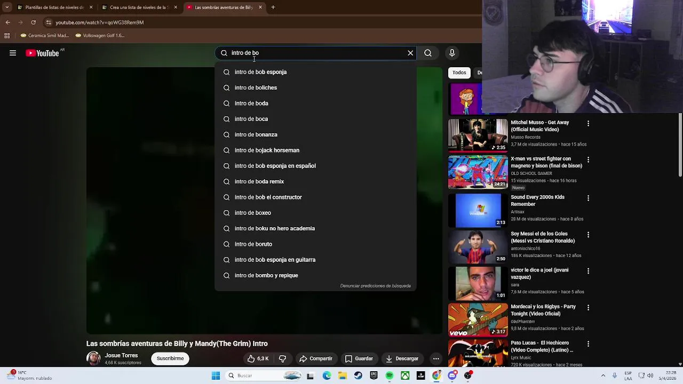683x384 pixels.
Task: Dislike the video with thumbs-down
Action: coord(283,358)
